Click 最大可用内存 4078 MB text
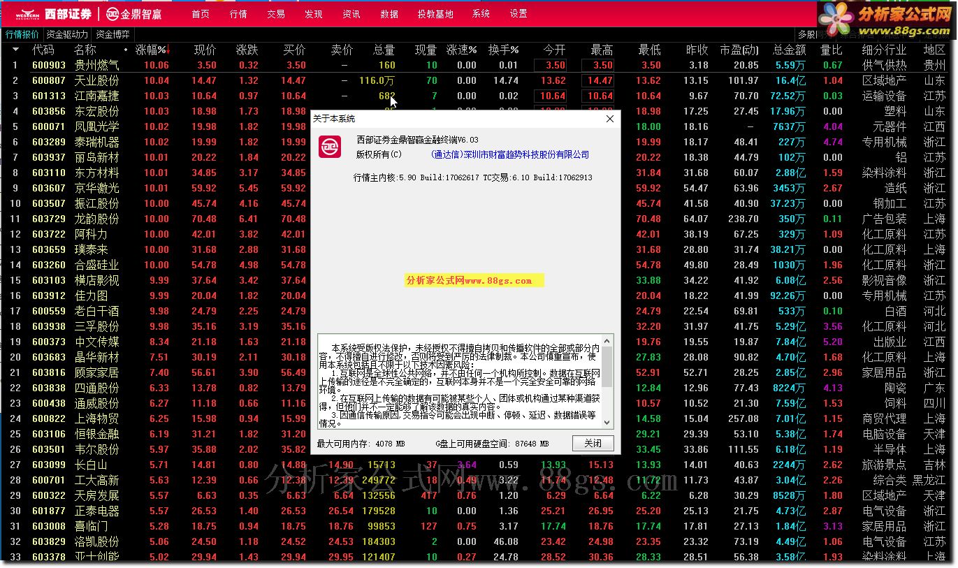Screen dimensions: 958x568 (361, 444)
